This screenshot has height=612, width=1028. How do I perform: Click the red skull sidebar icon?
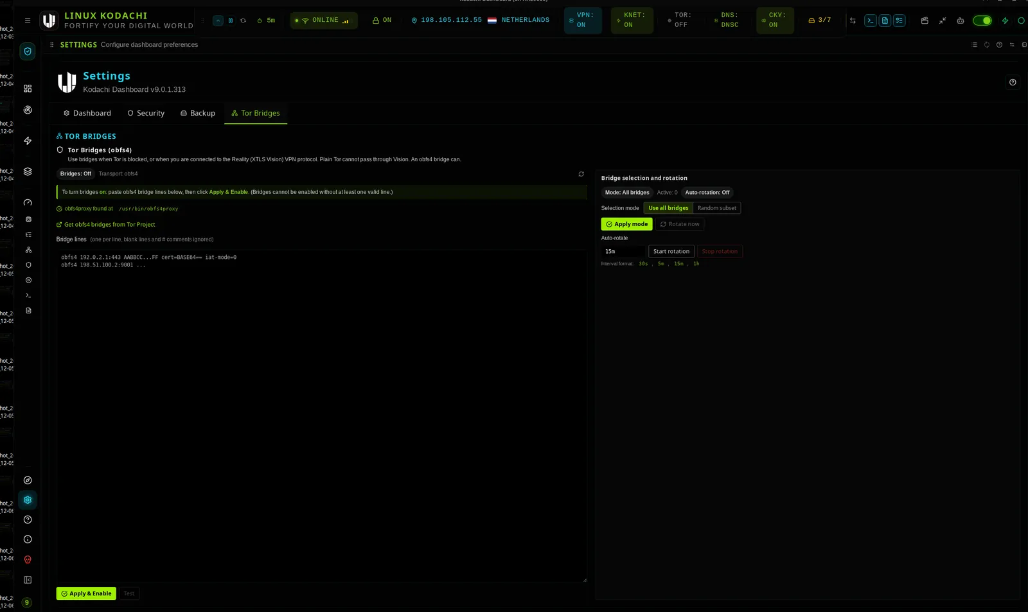click(28, 559)
